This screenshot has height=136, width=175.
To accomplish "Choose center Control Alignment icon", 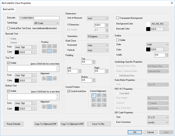I will tap(99, 100).
